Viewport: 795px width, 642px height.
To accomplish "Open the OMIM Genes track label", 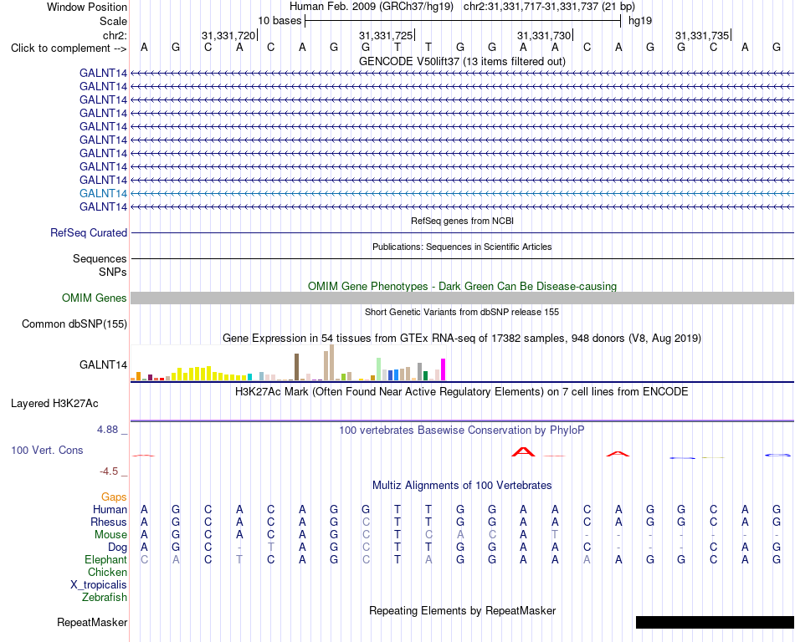I will coord(94,298).
